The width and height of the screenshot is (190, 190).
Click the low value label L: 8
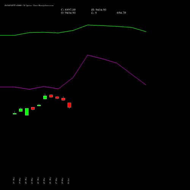pyautogui.click(x=94, y=13)
